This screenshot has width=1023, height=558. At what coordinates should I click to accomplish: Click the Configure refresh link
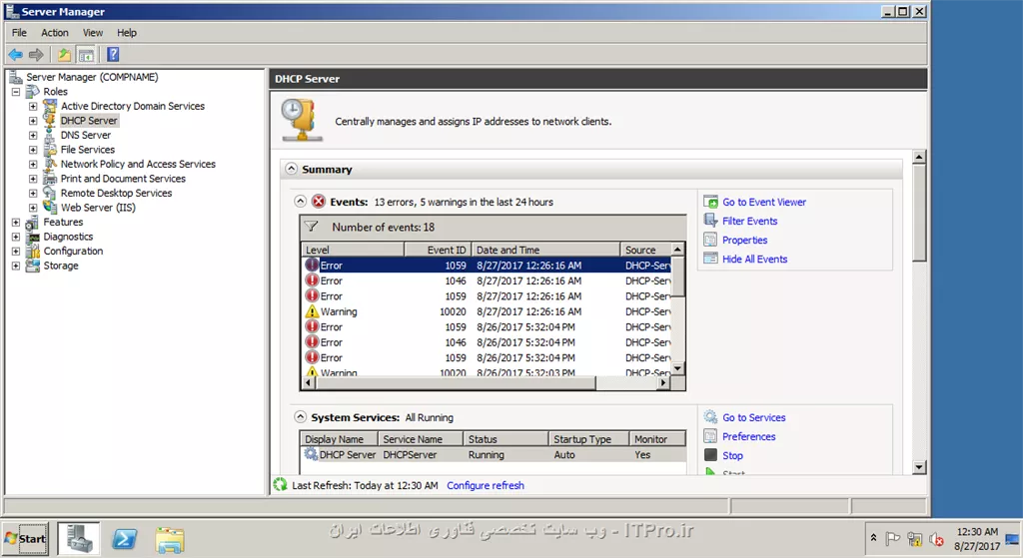pyautogui.click(x=486, y=485)
